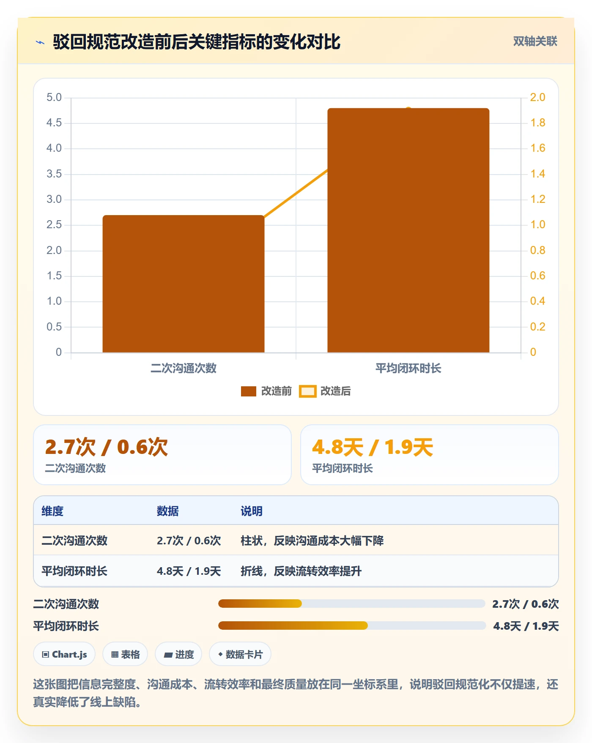This screenshot has height=743, width=592.
Task: Click the table cell 2.7次 / 0.6次
Action: [x=189, y=541]
